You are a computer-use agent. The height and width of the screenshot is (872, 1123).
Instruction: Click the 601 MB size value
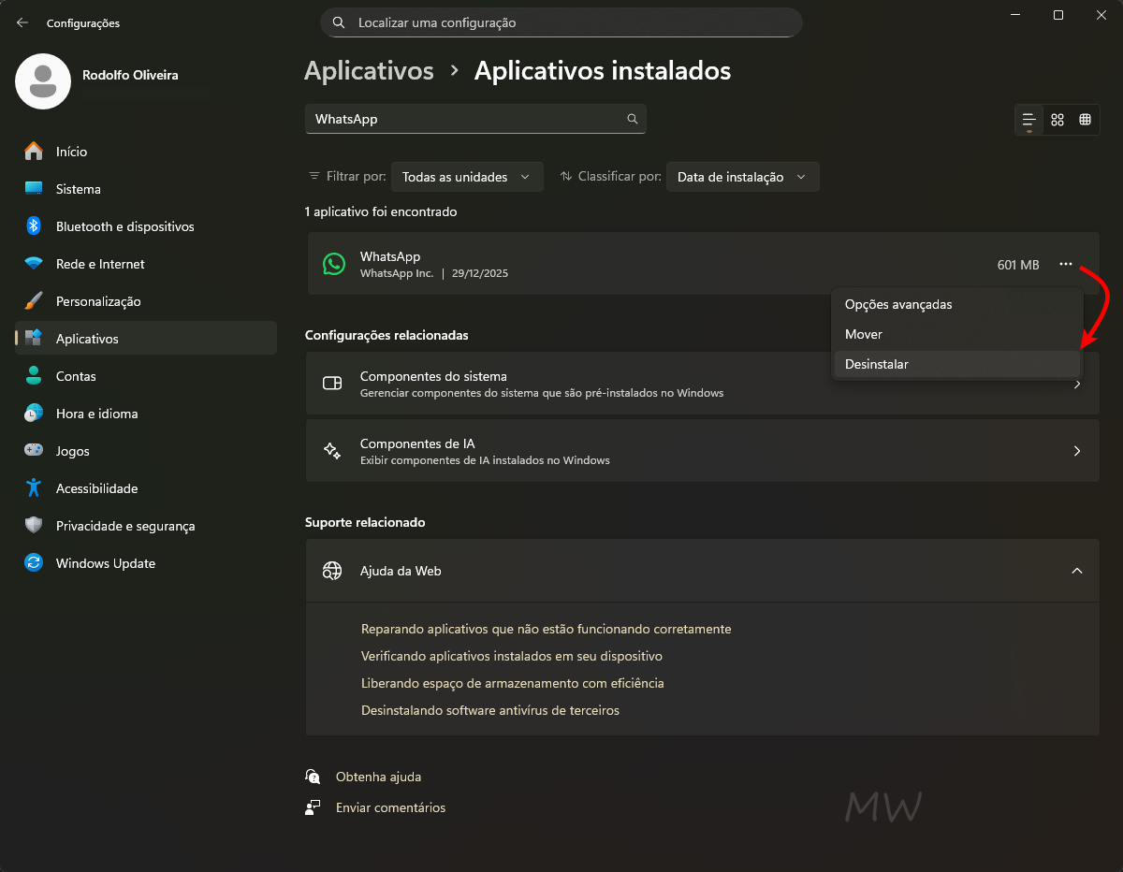[x=1018, y=265]
